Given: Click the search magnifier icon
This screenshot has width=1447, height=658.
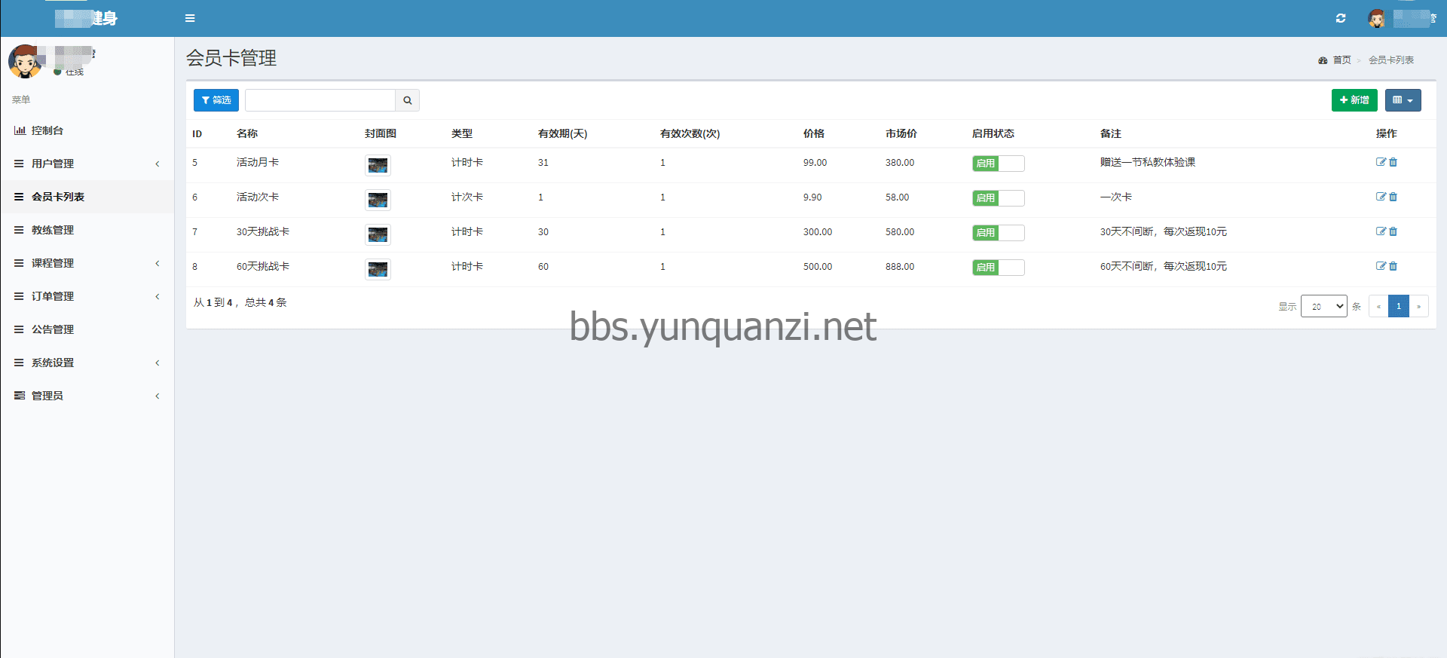Looking at the screenshot, I should coord(407,100).
